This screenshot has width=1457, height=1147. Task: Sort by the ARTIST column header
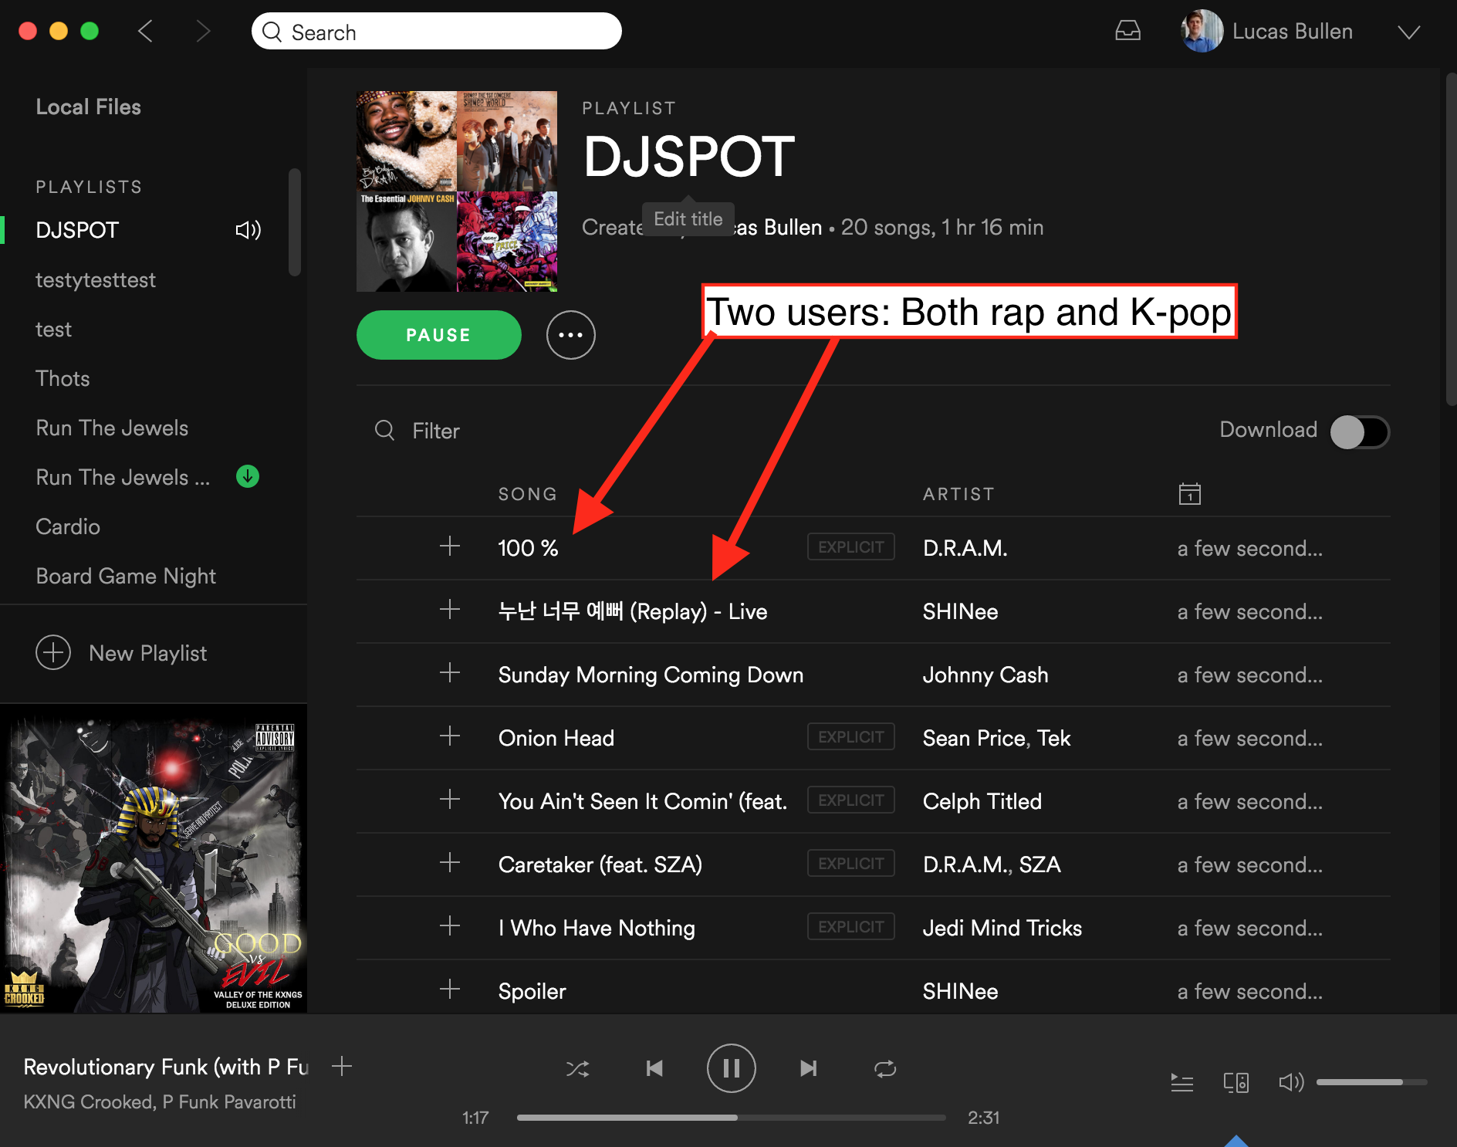click(x=958, y=494)
